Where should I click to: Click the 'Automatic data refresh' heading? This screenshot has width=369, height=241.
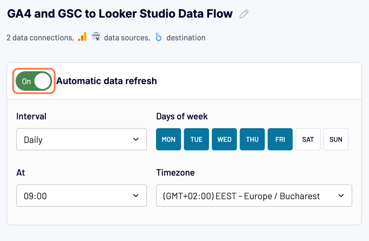pos(107,81)
